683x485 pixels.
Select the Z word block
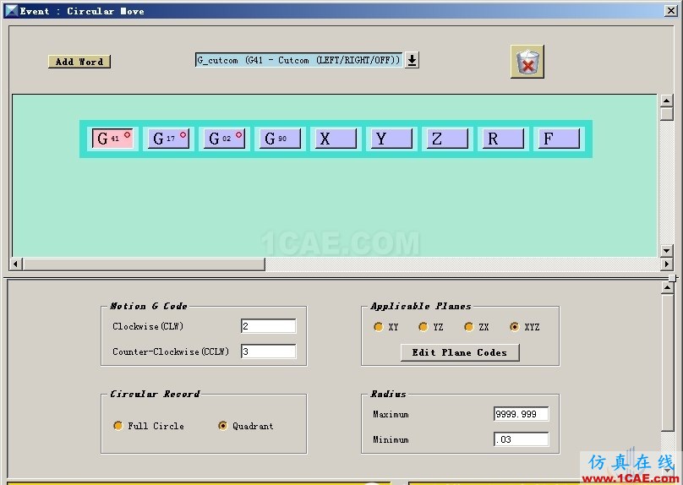pos(447,139)
